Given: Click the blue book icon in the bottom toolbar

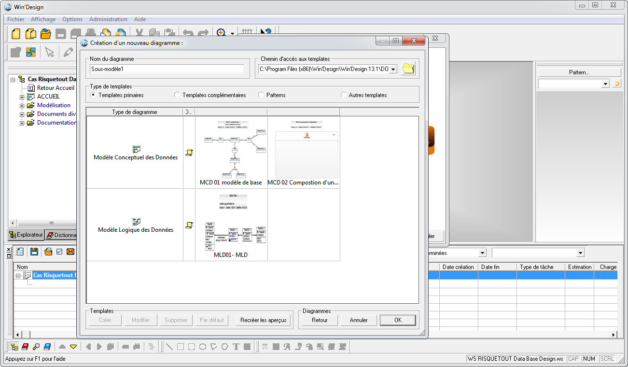Looking at the screenshot, I should (x=47, y=347).
